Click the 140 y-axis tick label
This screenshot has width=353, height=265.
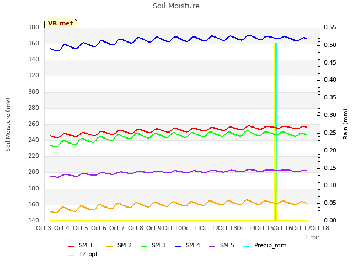click(34, 220)
